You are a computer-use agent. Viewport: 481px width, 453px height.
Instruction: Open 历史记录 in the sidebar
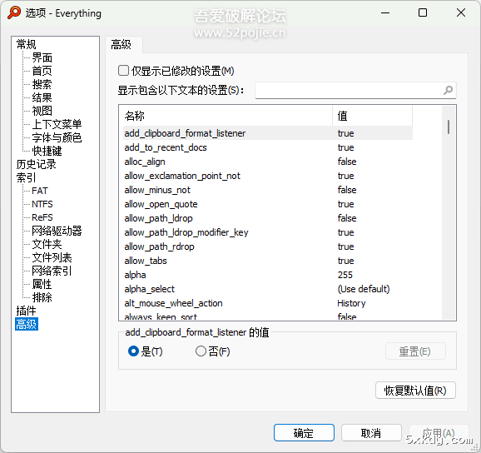(x=36, y=165)
